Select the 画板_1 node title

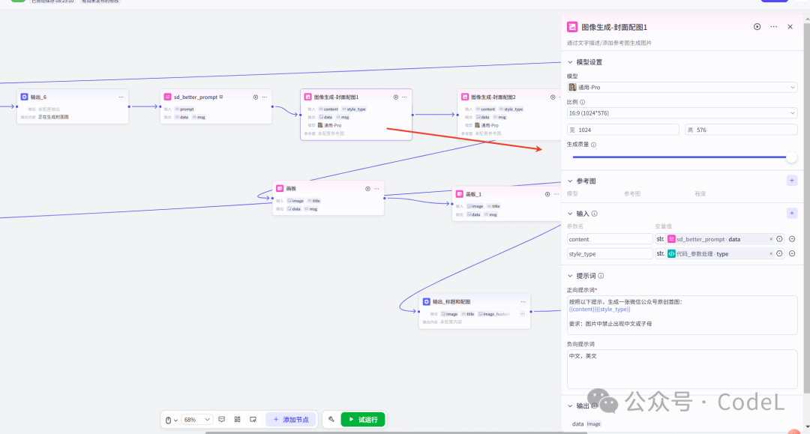point(473,195)
